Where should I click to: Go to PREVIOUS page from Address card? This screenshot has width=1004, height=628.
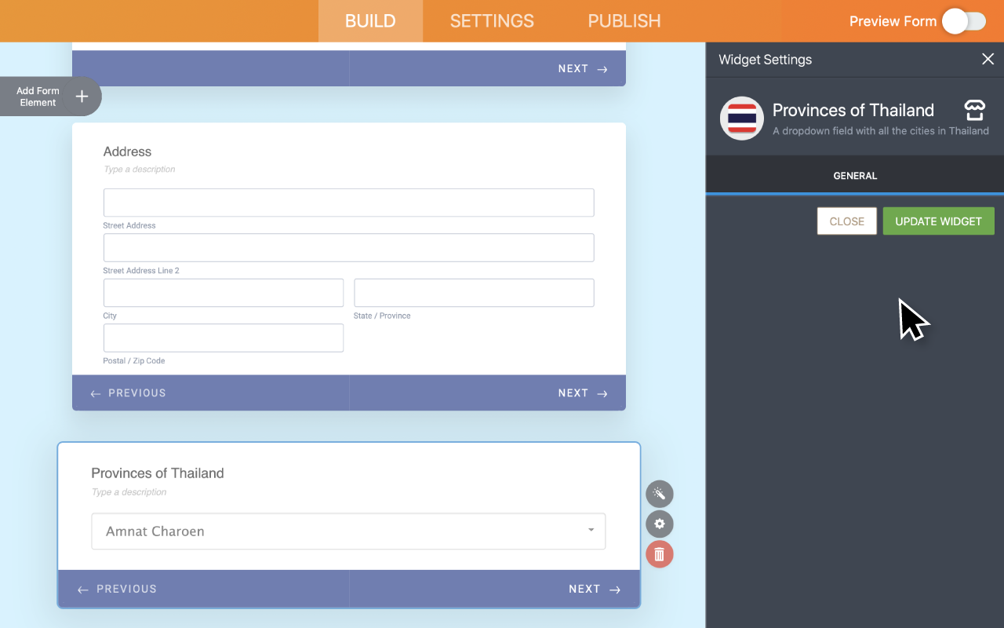coord(129,393)
